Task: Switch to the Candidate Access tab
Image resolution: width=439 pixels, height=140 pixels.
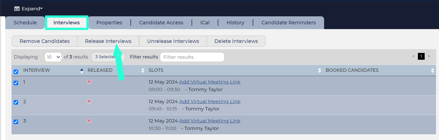Action: (x=161, y=23)
